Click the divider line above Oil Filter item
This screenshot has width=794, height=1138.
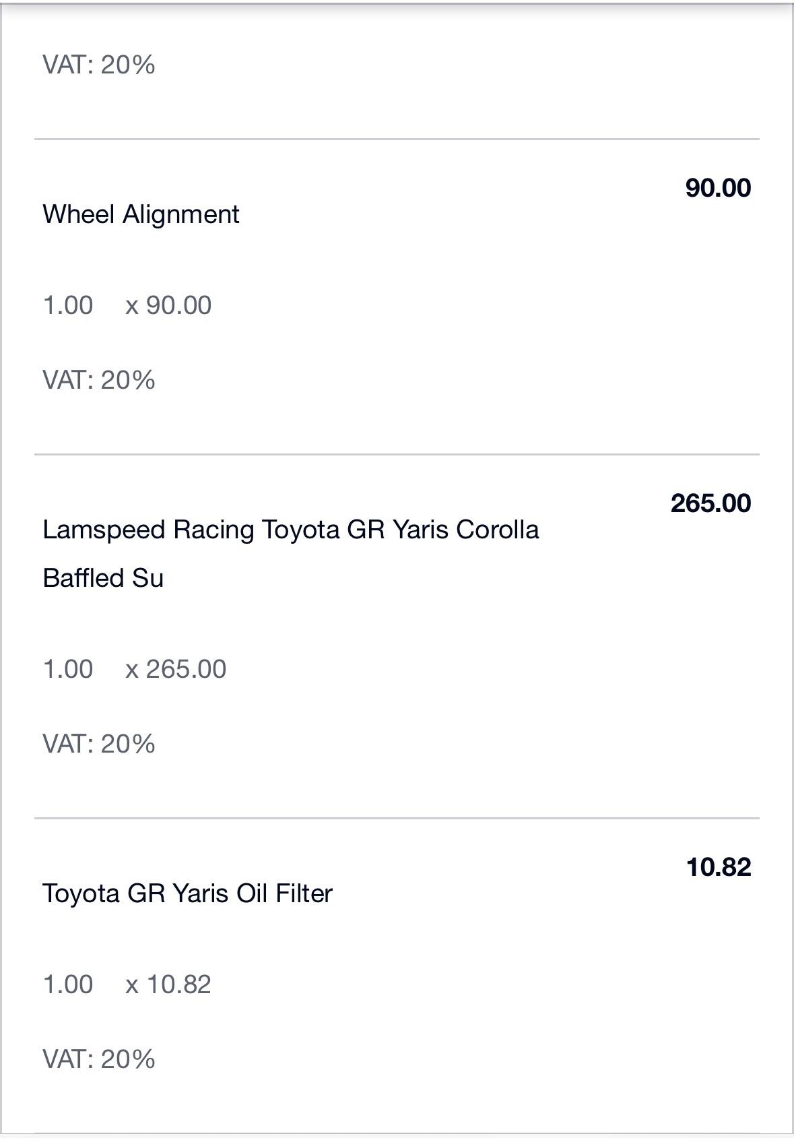(397, 819)
